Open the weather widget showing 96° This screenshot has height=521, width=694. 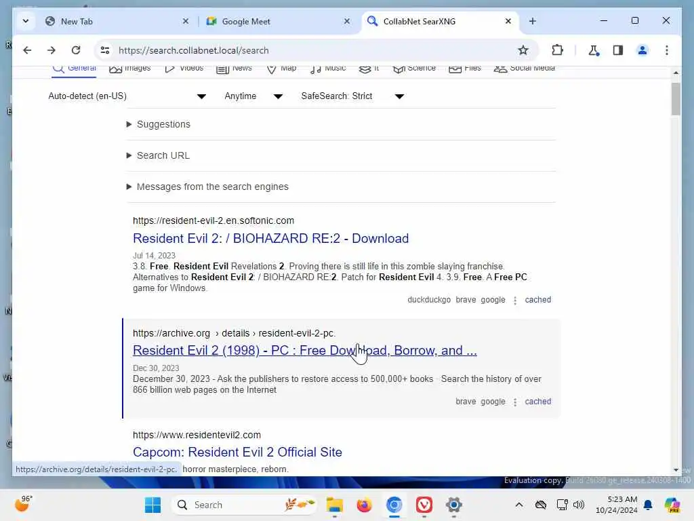(23, 504)
